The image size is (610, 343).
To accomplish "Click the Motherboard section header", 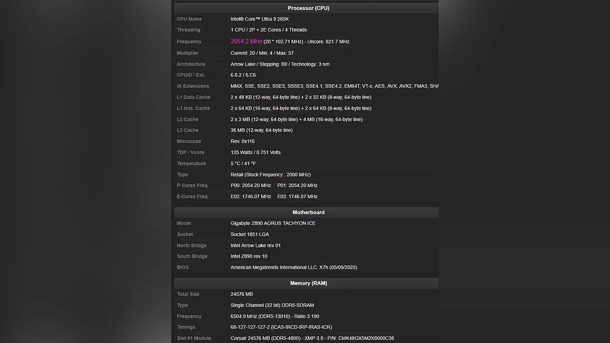I will [x=308, y=212].
